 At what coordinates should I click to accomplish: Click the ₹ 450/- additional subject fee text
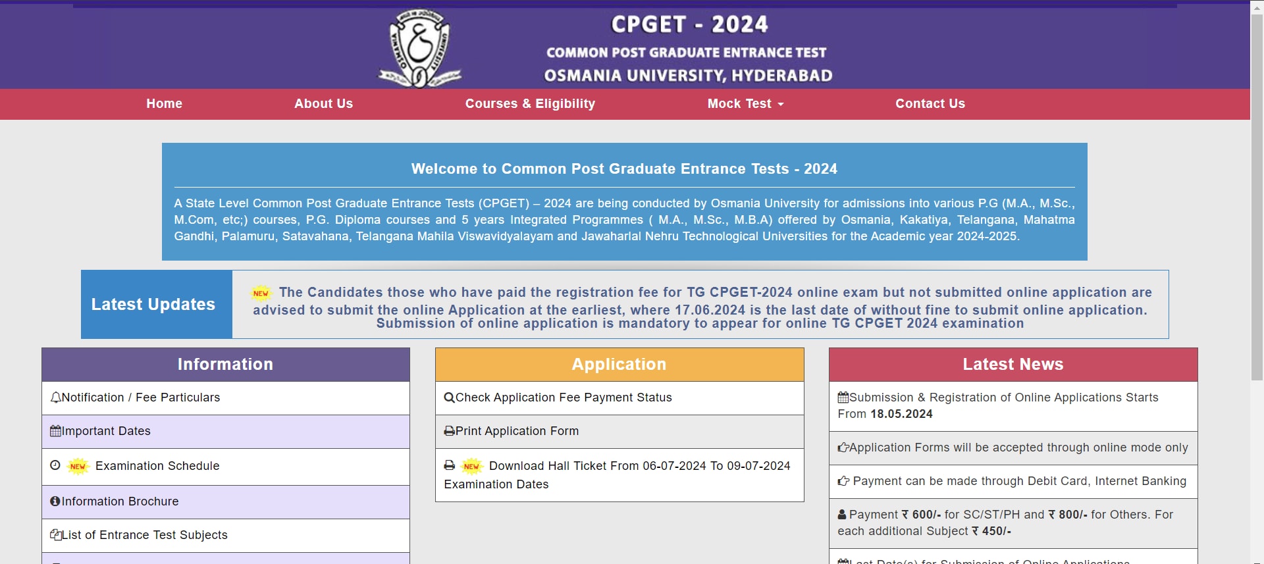click(991, 531)
